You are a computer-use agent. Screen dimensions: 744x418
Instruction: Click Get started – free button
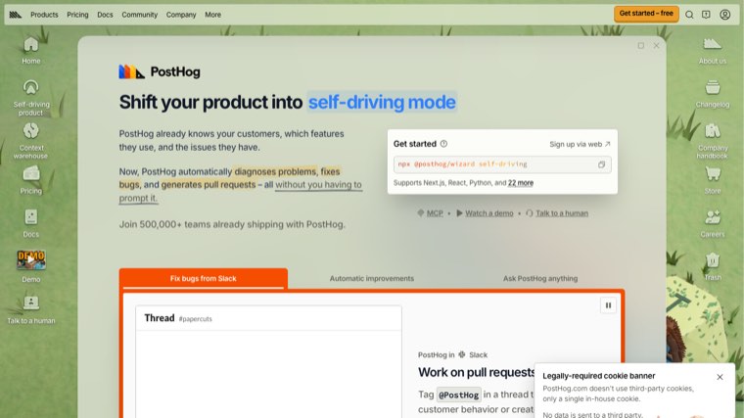pos(646,14)
